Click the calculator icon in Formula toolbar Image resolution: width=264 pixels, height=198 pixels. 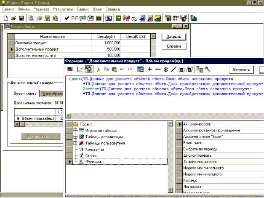click(x=70, y=69)
